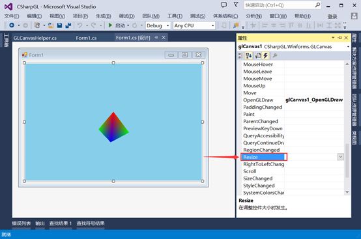Select the Scroll event row
The height and width of the screenshot is (239, 361).
pos(293,171)
